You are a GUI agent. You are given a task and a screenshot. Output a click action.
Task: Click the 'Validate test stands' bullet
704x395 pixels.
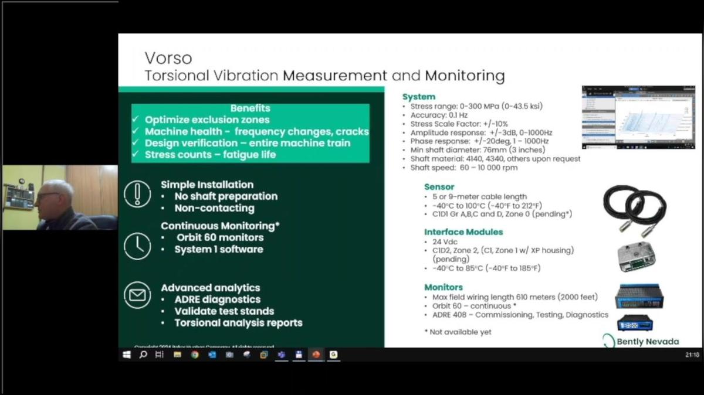click(x=224, y=311)
